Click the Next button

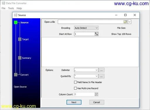(74, 102)
